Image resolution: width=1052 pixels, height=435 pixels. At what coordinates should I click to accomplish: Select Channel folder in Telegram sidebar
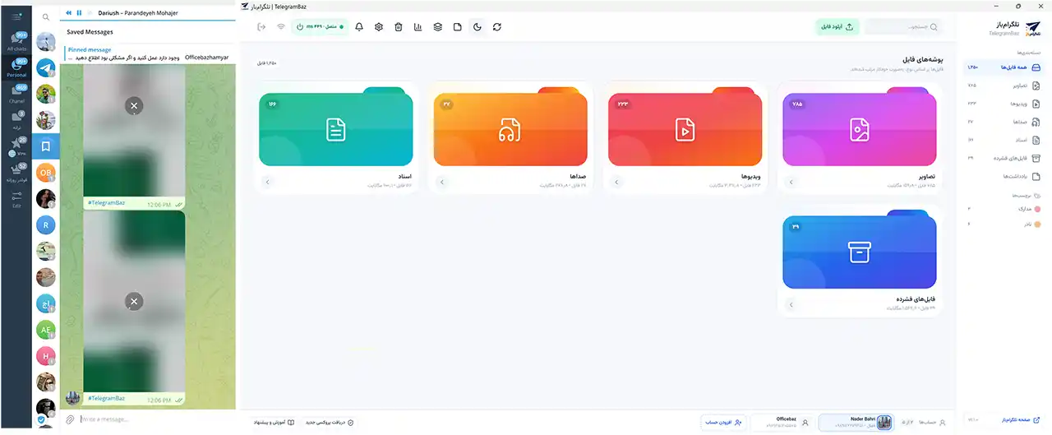(x=16, y=94)
